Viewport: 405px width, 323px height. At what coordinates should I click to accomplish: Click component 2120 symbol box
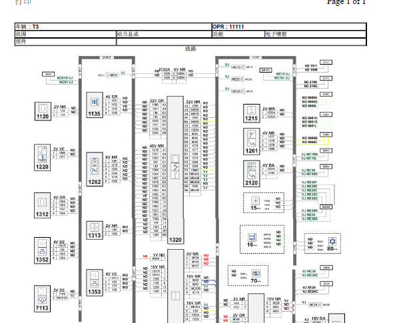pos(252,174)
